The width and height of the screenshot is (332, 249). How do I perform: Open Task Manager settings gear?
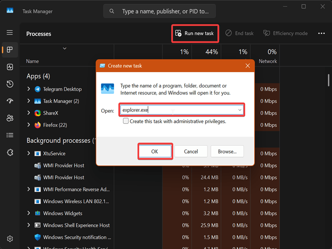[10, 239]
